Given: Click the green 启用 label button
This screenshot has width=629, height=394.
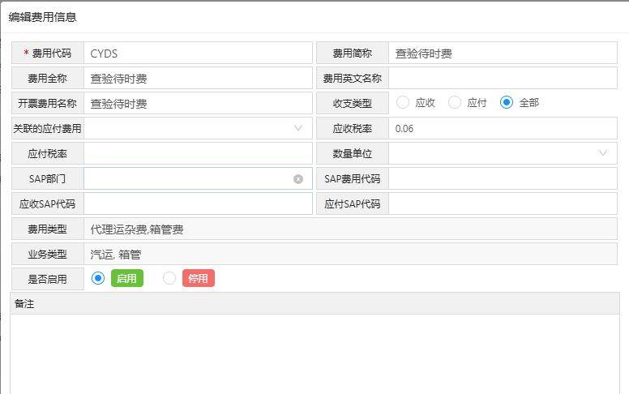Looking at the screenshot, I should [x=126, y=279].
